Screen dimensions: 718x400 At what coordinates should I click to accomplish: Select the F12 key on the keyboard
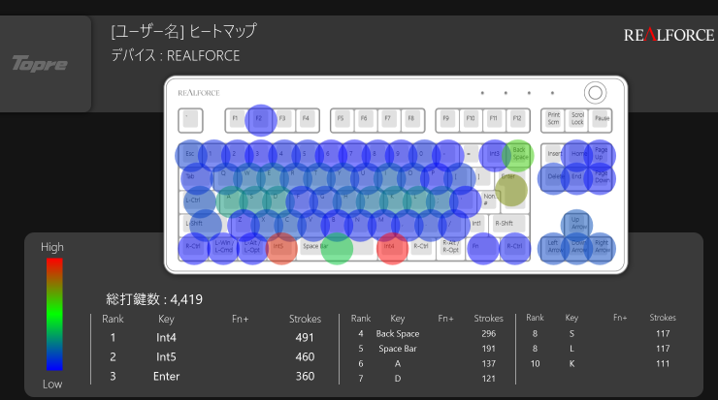(517, 120)
